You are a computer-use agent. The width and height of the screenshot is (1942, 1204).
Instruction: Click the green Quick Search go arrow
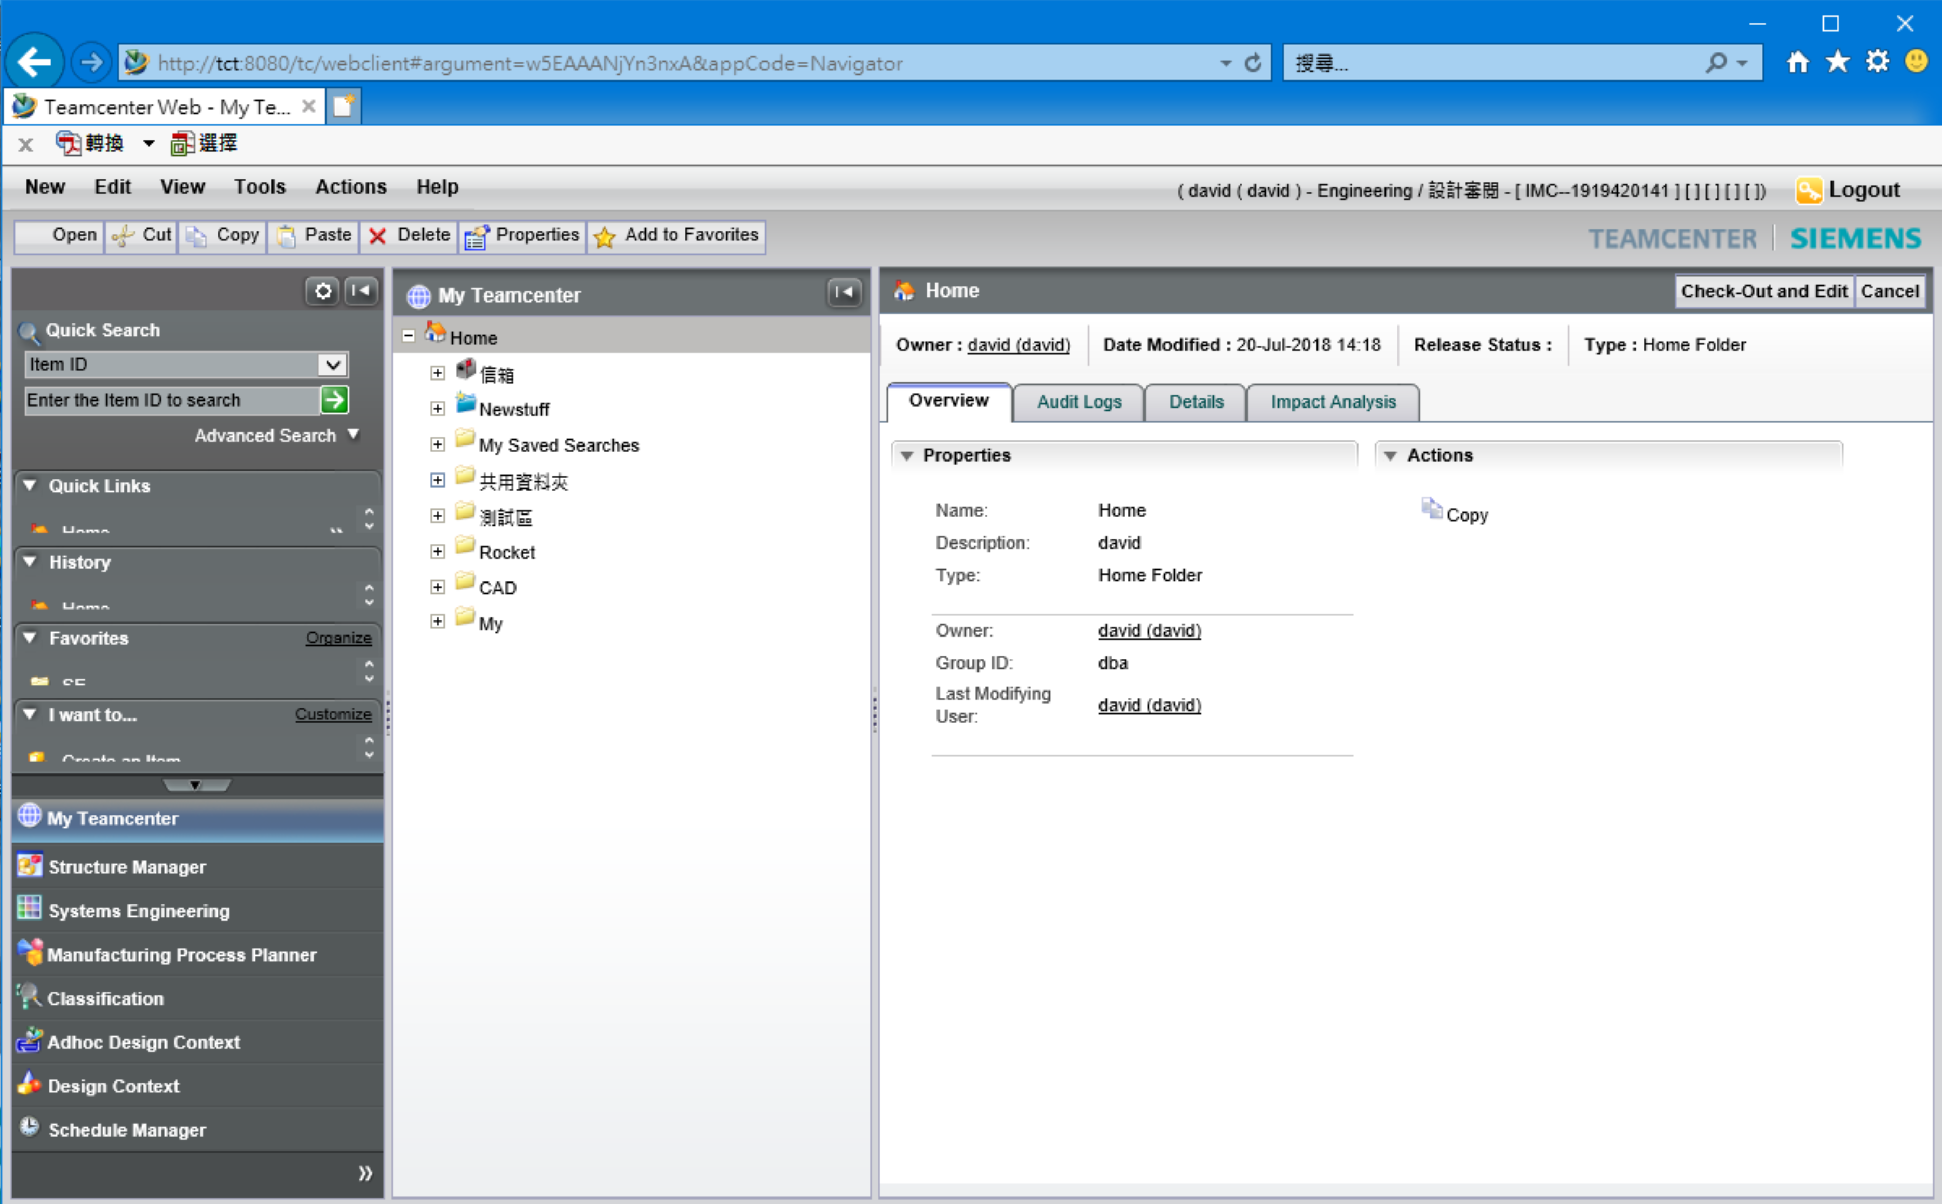pos(334,400)
